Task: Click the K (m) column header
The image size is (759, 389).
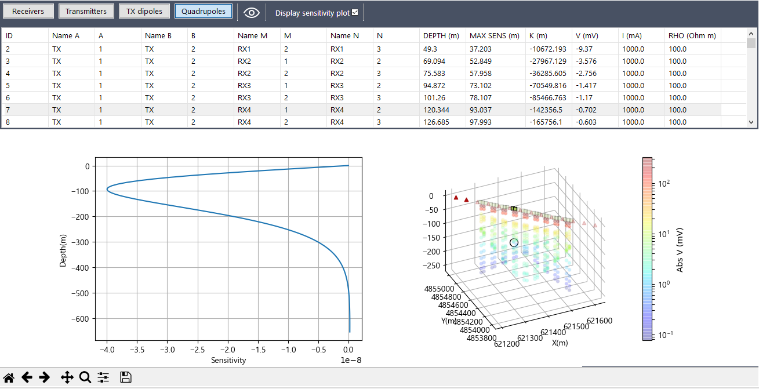Action: (549, 35)
